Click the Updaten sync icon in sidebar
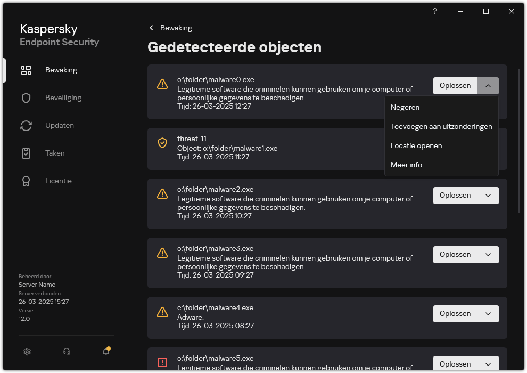This screenshot has width=527, height=373. tap(26, 125)
